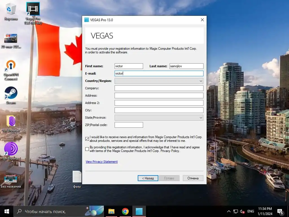
Task: Click the First name input field
Action: (x=129, y=66)
